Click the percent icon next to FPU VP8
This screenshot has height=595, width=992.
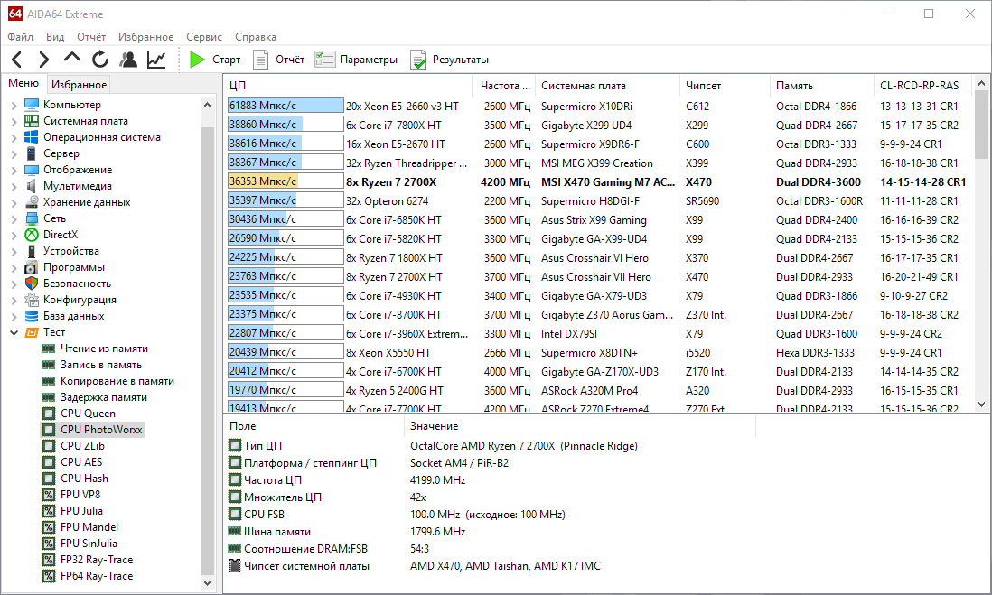48,495
